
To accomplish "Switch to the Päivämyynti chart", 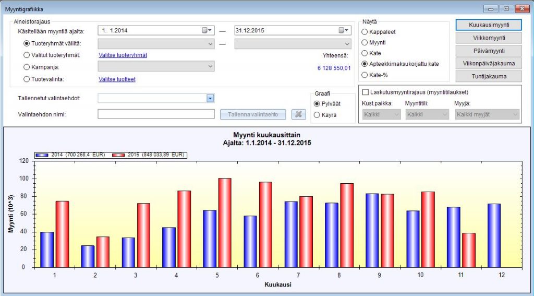I will pos(489,51).
